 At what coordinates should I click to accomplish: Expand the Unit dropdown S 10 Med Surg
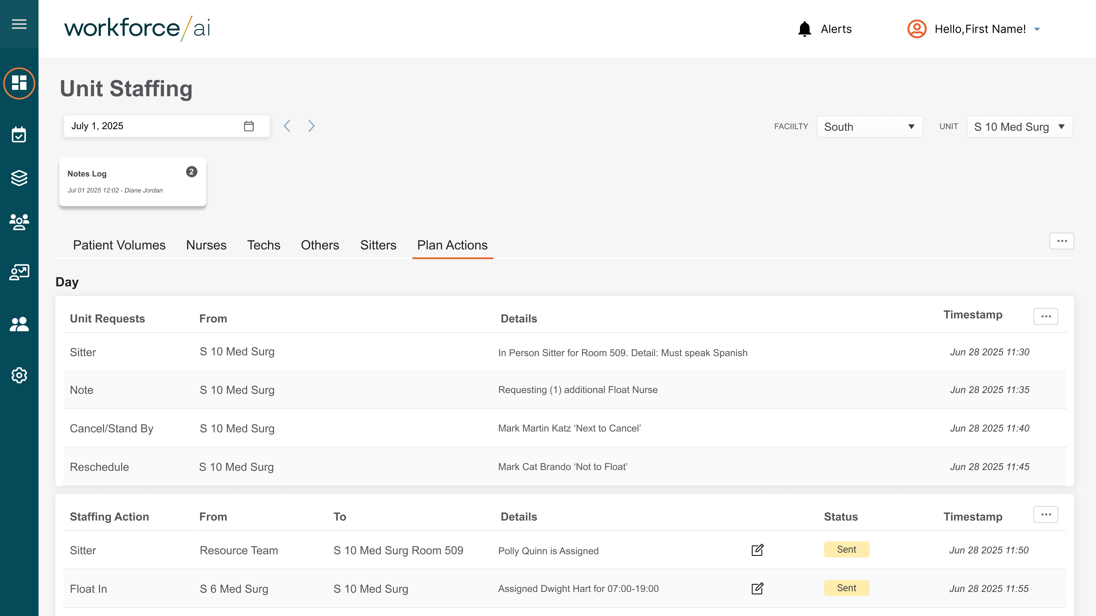tap(1020, 127)
